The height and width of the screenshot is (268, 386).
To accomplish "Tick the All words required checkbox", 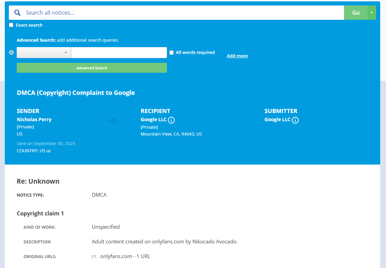I will point(172,53).
